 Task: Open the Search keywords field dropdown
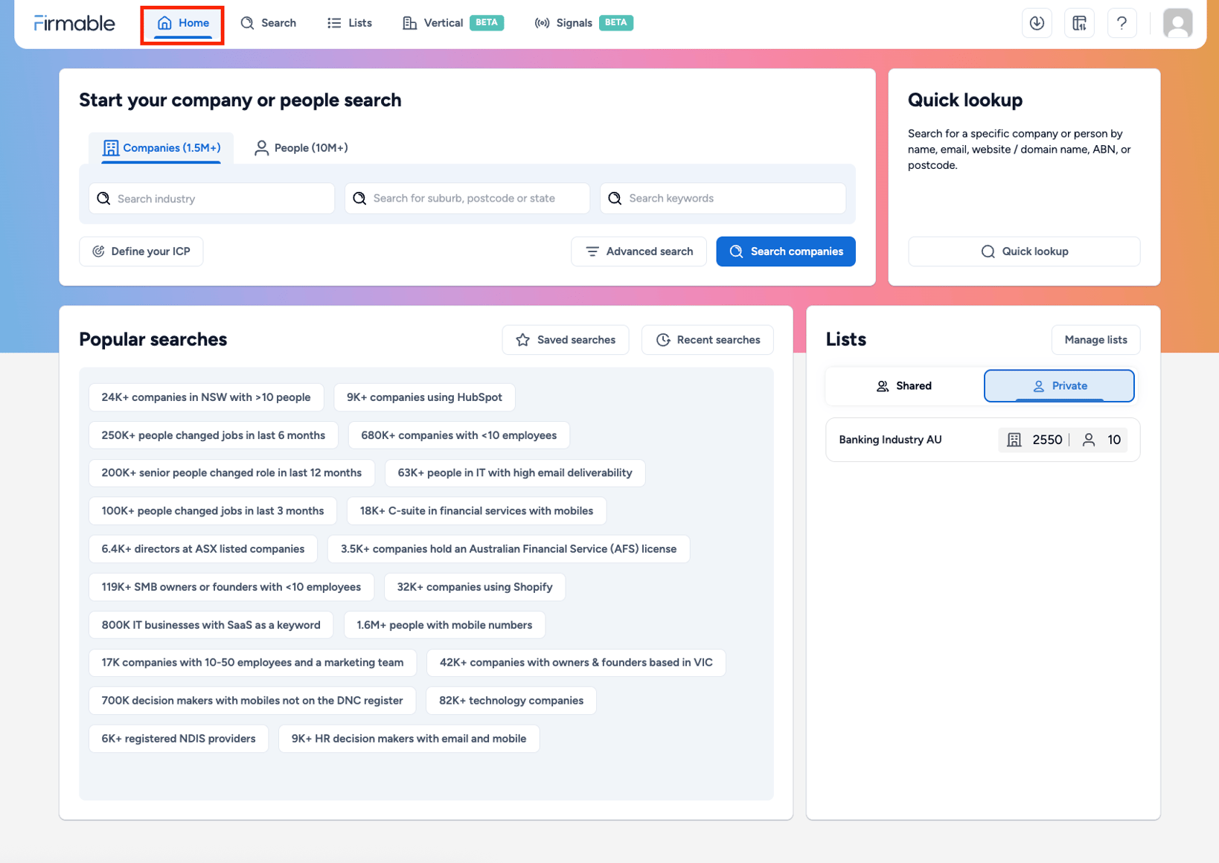tap(722, 198)
